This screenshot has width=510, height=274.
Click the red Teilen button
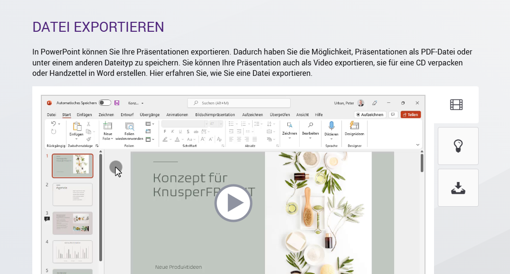410,115
